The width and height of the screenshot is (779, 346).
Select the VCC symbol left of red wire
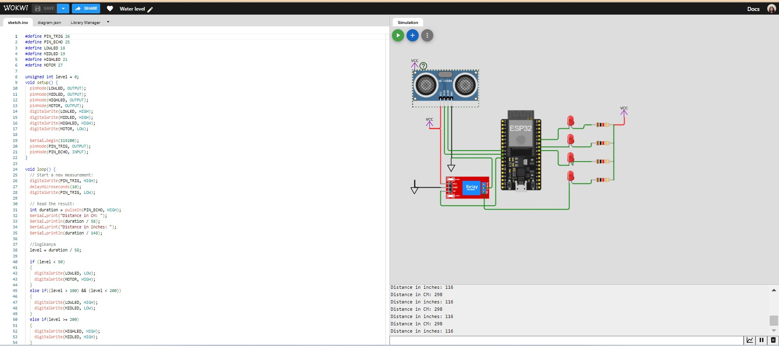pos(429,122)
